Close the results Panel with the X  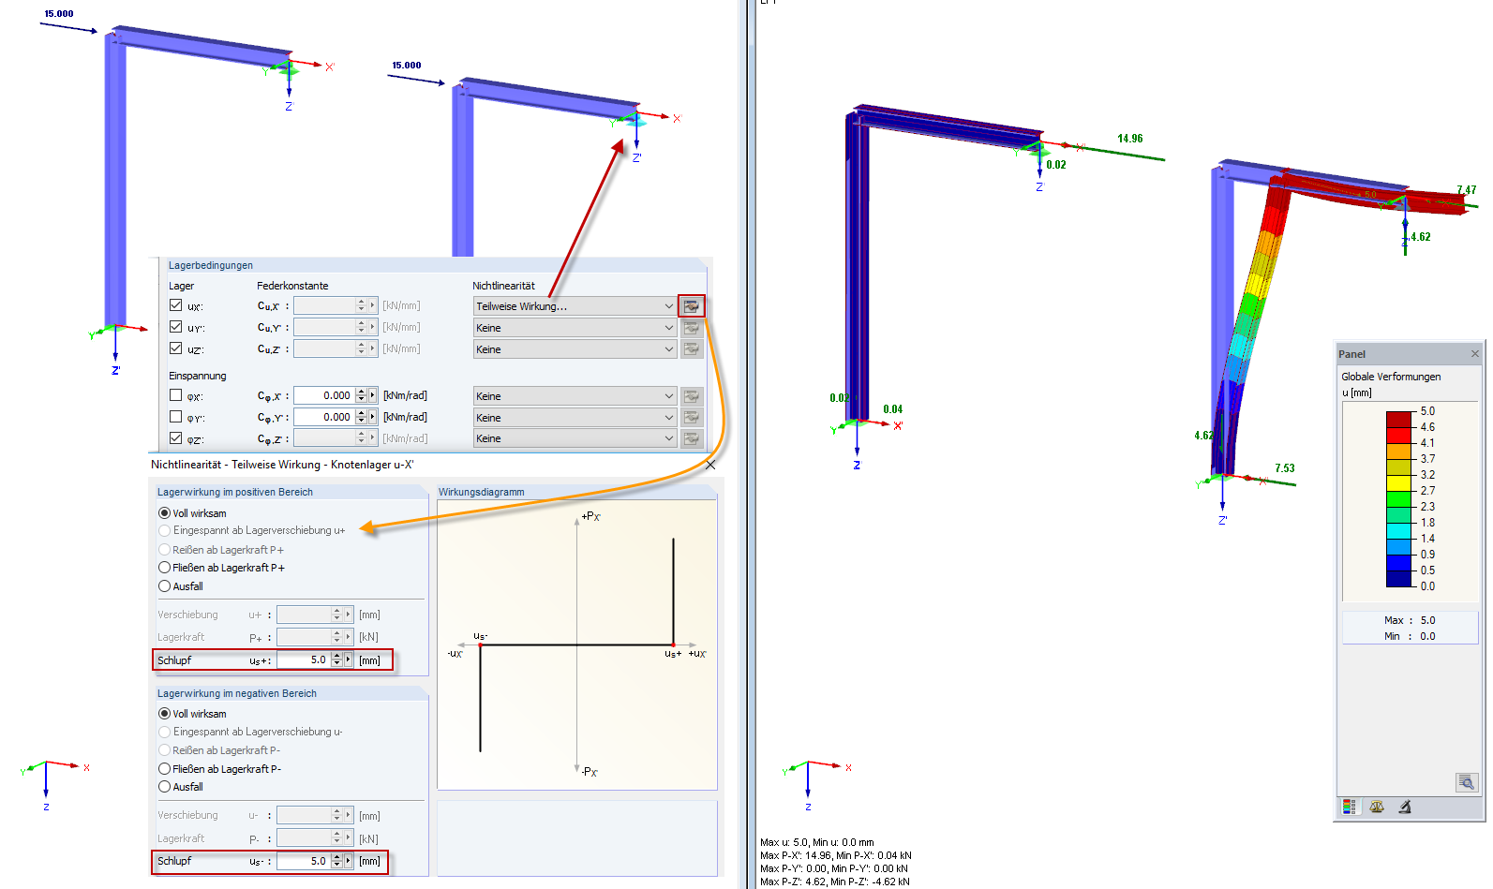point(1475,353)
